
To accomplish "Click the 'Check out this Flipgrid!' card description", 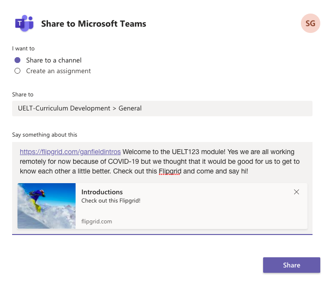I will point(110,201).
